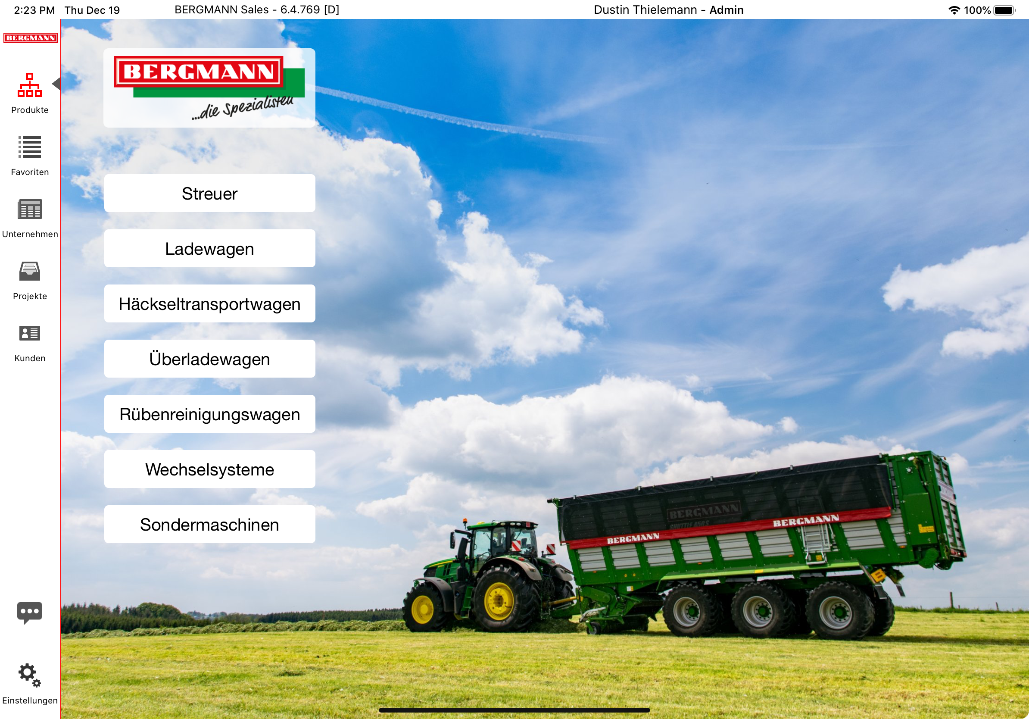This screenshot has height=719, width=1029.
Task: Tap the battery indicator icon
Action: click(x=1004, y=10)
